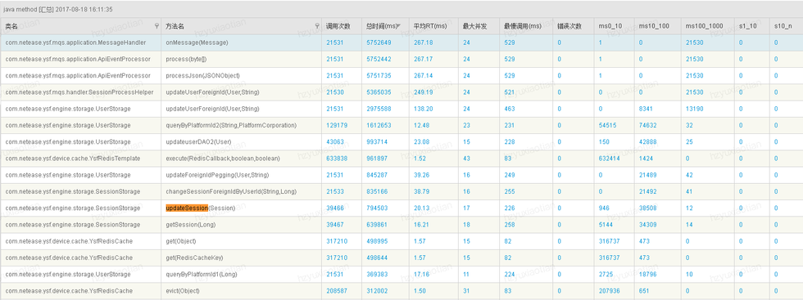Sort by the 最慢调用(ms) column header

click(523, 26)
